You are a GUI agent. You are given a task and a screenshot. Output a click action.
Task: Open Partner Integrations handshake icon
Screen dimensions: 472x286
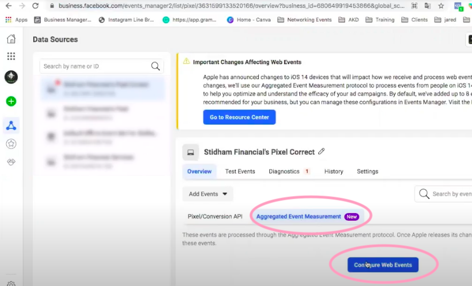pyautogui.click(x=11, y=162)
